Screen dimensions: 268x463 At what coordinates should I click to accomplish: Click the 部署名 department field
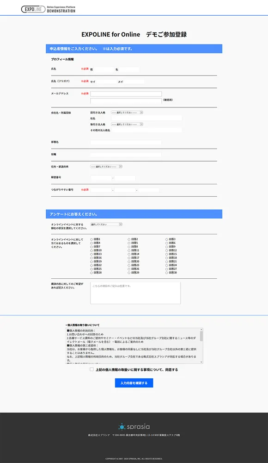[126, 142]
